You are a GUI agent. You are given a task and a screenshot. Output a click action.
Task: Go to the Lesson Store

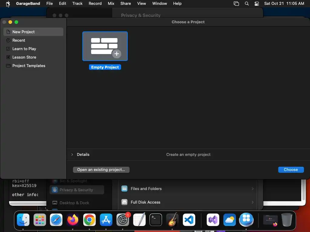[33, 57]
